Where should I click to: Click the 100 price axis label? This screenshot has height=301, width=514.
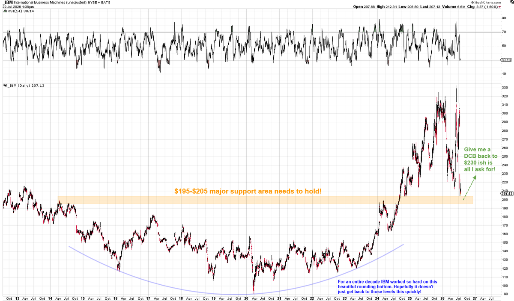point(504,286)
